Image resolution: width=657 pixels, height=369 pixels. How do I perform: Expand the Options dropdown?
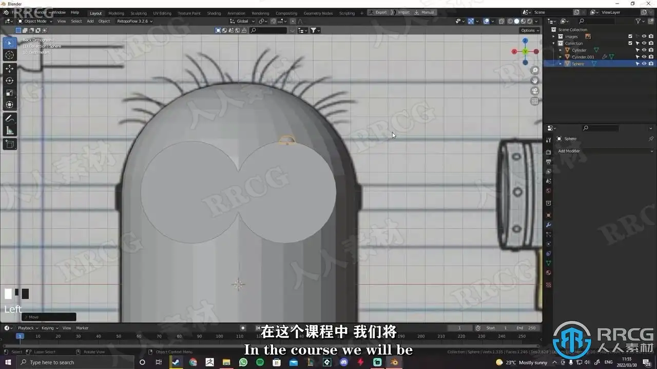[530, 30]
